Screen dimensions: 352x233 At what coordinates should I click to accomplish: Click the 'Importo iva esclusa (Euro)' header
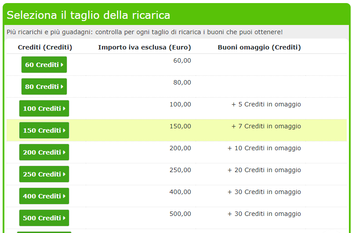(x=145, y=47)
